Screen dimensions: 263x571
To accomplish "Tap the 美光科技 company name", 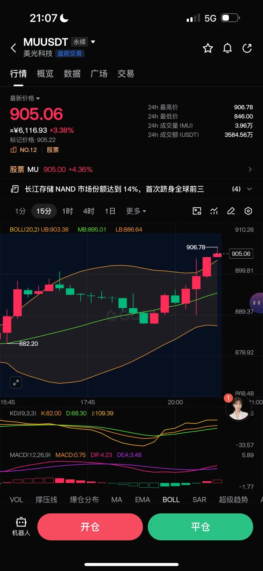I will [38, 53].
